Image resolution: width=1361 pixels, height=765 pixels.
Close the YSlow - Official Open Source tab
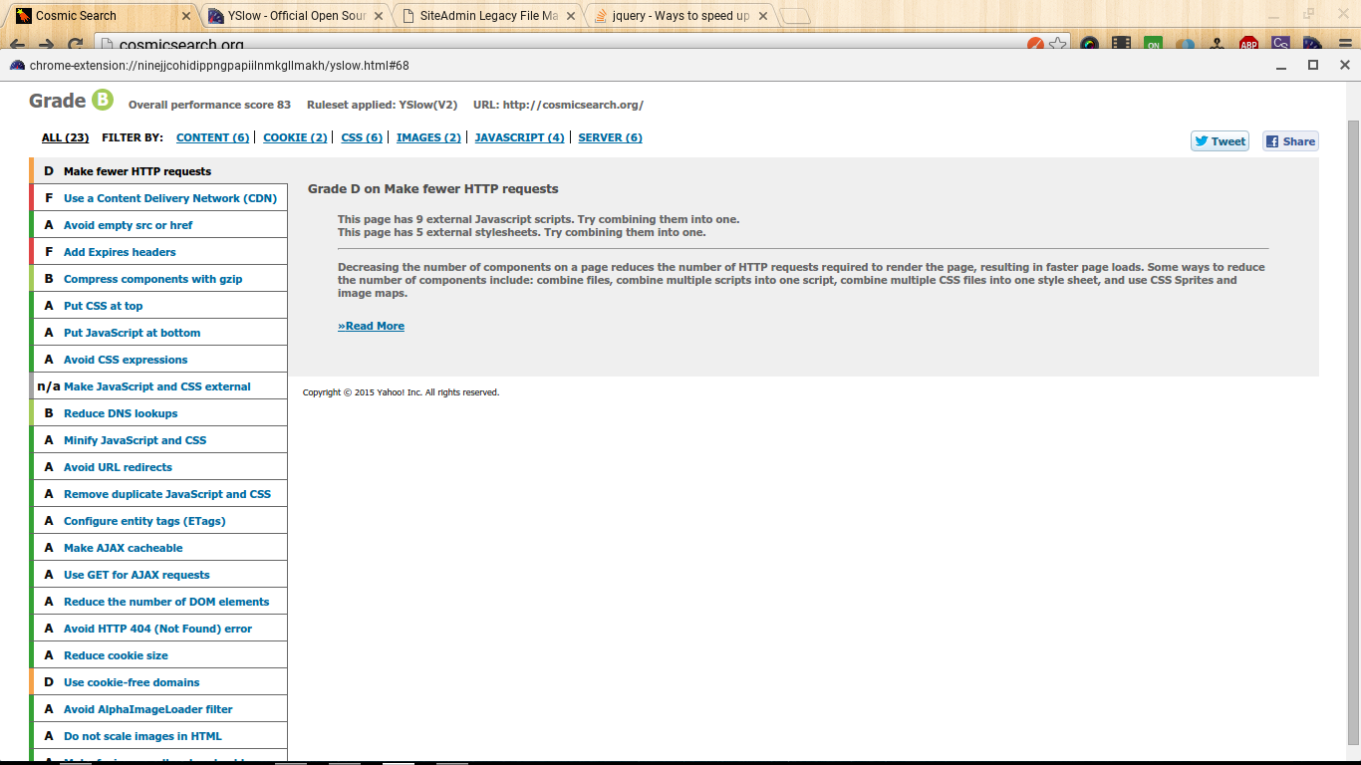(x=379, y=16)
